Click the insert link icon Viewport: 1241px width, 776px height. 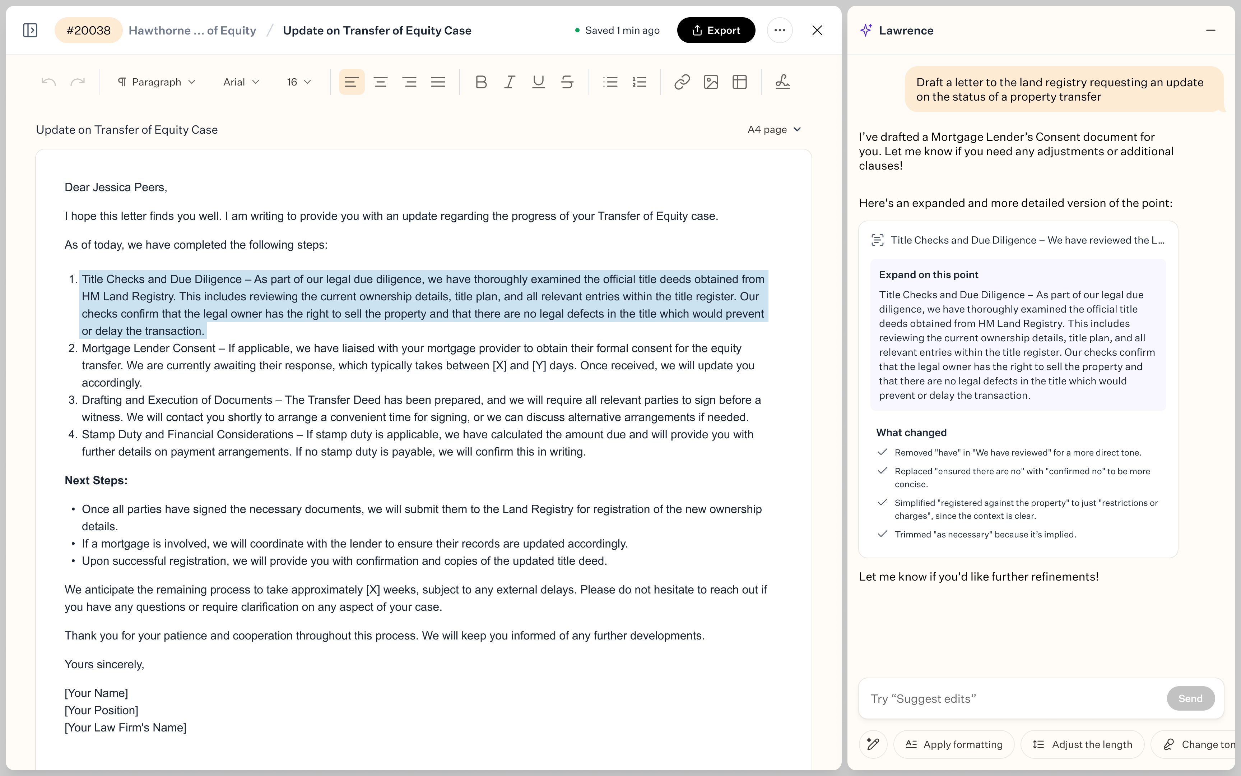point(682,82)
